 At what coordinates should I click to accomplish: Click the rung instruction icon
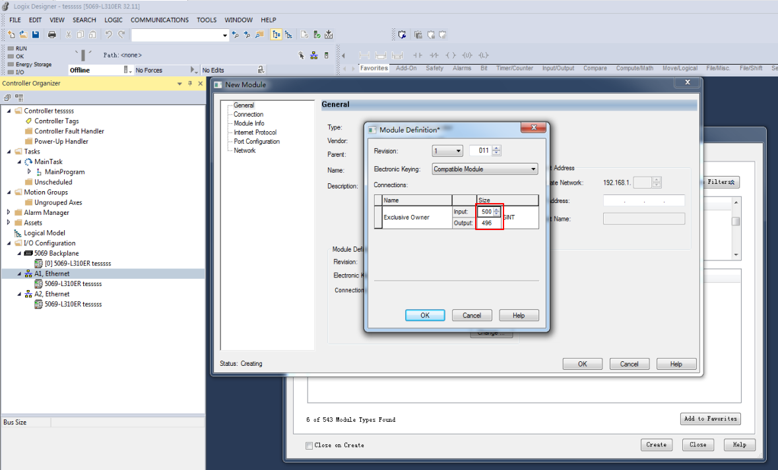pyautogui.click(x=364, y=55)
